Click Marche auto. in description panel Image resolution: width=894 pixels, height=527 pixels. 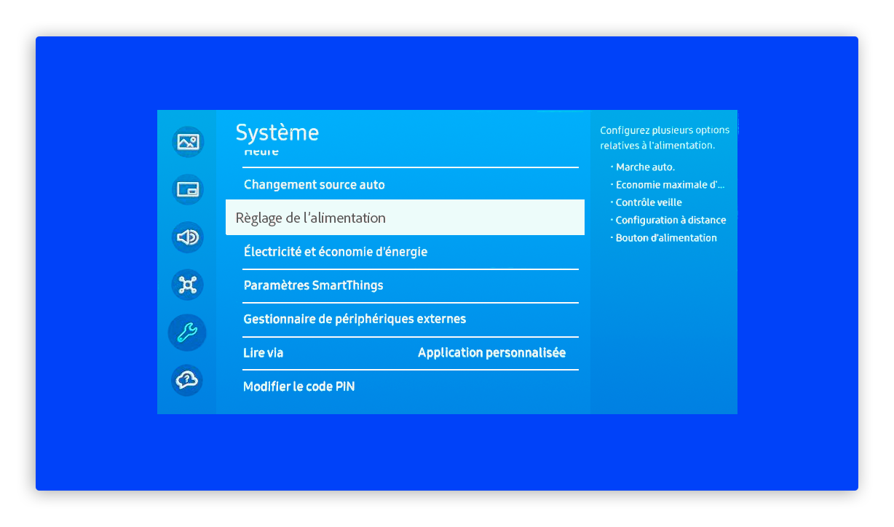pyautogui.click(x=645, y=167)
